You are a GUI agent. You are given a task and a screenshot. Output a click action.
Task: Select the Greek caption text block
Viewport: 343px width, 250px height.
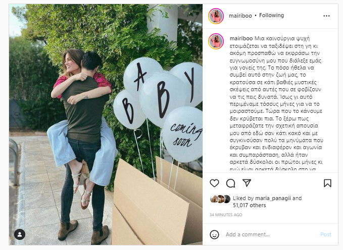(x=276, y=103)
